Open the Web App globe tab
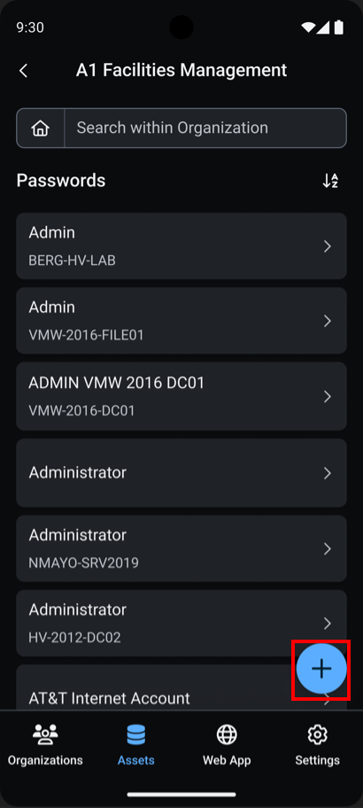The image size is (363, 808). [x=227, y=744]
